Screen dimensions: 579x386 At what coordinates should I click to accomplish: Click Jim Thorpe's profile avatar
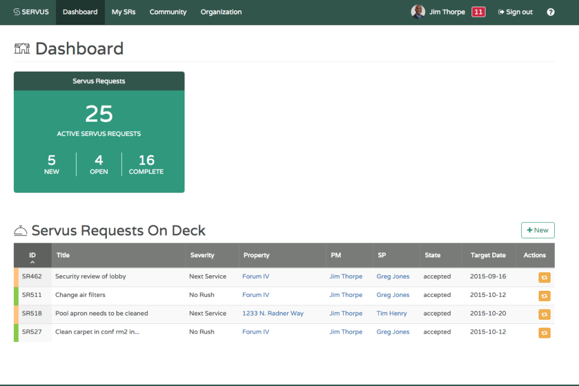tap(418, 11)
